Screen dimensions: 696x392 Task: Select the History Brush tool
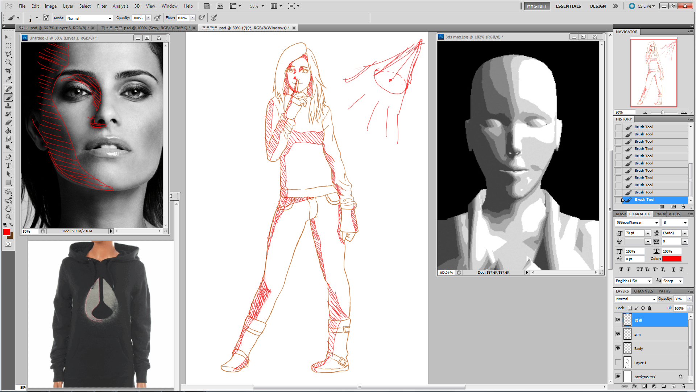pos(8,114)
